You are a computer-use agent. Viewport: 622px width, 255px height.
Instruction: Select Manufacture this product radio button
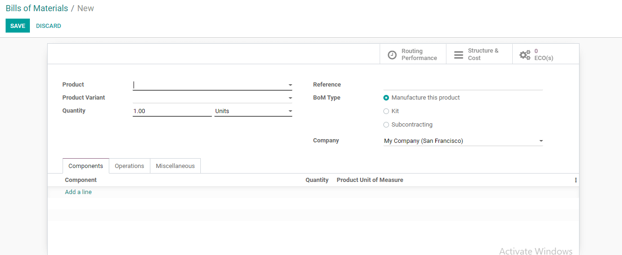tap(386, 98)
